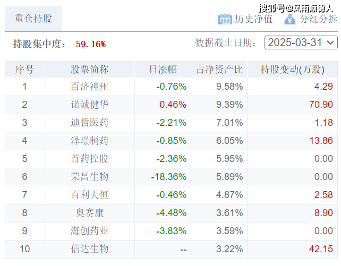Viewport: 341px width, 266px height.
Task: Click holding change value 13.86
Action: [321, 141]
